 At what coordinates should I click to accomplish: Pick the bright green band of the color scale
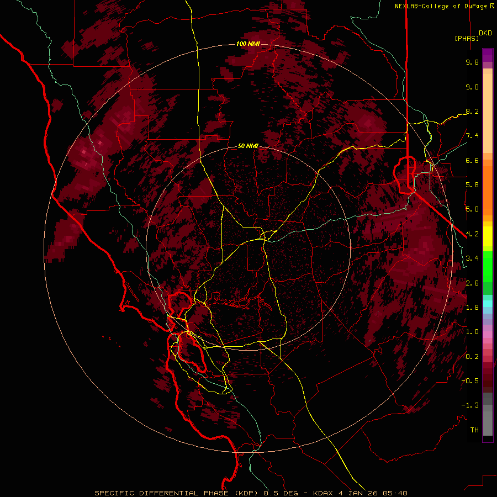[488, 267]
